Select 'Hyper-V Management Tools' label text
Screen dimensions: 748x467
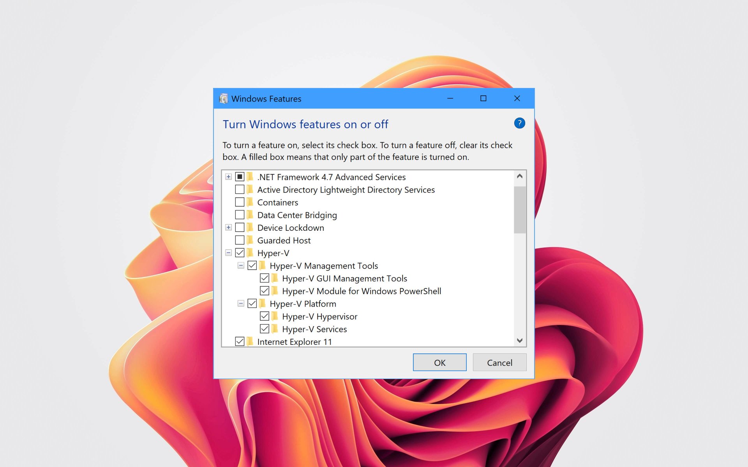tap(324, 266)
